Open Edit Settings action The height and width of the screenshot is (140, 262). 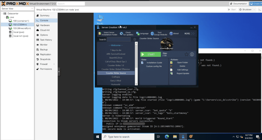point(183,70)
